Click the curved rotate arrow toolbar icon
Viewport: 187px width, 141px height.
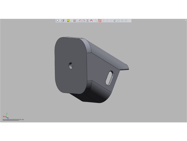(115, 21)
